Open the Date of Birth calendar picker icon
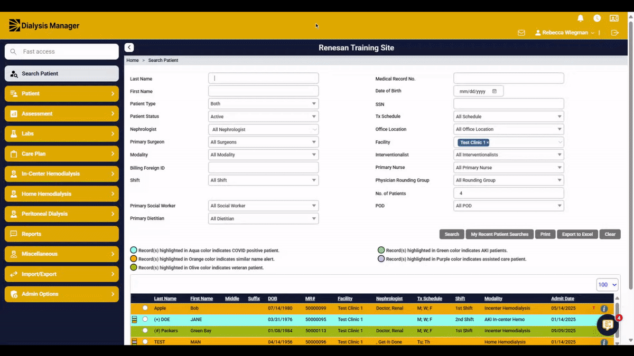634x356 pixels. click(x=495, y=91)
